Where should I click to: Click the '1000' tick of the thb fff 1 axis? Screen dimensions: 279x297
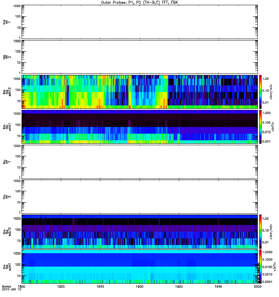17,6
